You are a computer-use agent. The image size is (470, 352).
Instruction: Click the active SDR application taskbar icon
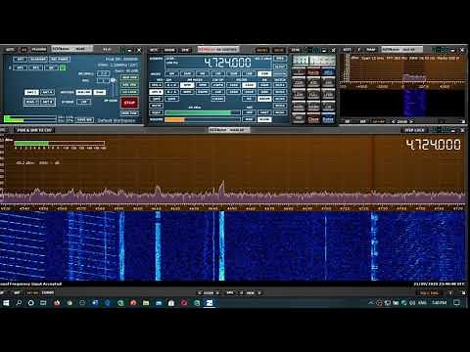pyautogui.click(x=210, y=303)
